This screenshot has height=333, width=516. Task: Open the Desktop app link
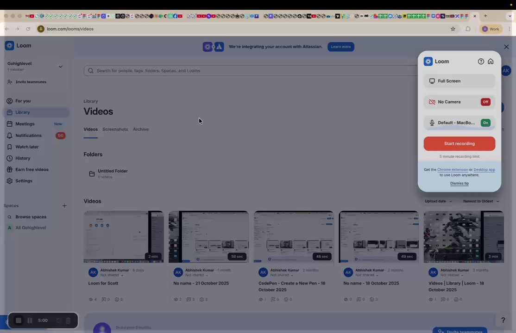pyautogui.click(x=484, y=170)
